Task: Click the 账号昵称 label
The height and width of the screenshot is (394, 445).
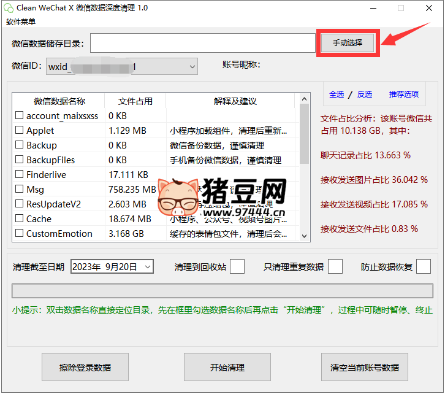Action: coord(242,65)
